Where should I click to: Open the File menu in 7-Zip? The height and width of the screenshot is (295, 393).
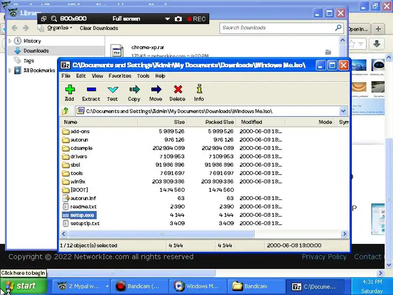[x=66, y=76]
